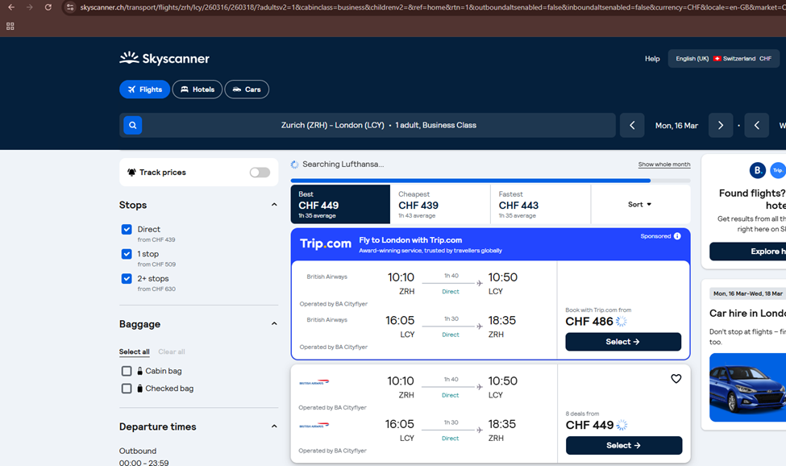Click the "Fly to London with Trip.com" headline

pos(410,240)
